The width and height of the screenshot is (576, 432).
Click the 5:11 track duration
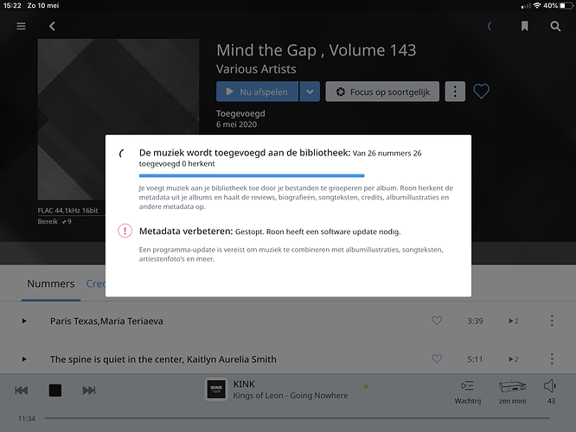pyautogui.click(x=475, y=359)
